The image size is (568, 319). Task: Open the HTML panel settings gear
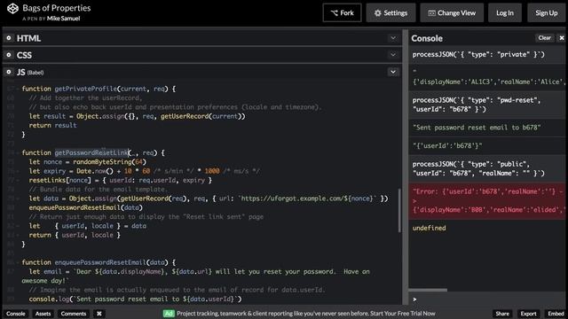(x=9, y=38)
